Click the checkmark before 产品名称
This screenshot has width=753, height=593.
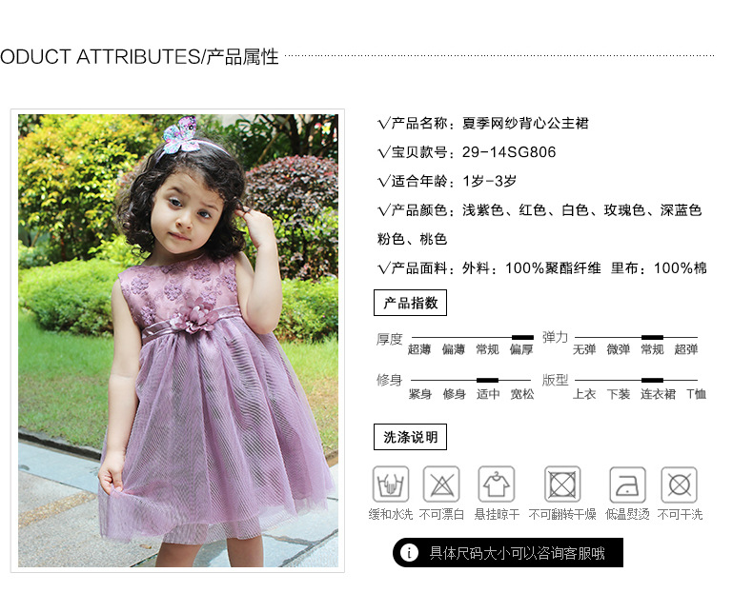383,124
